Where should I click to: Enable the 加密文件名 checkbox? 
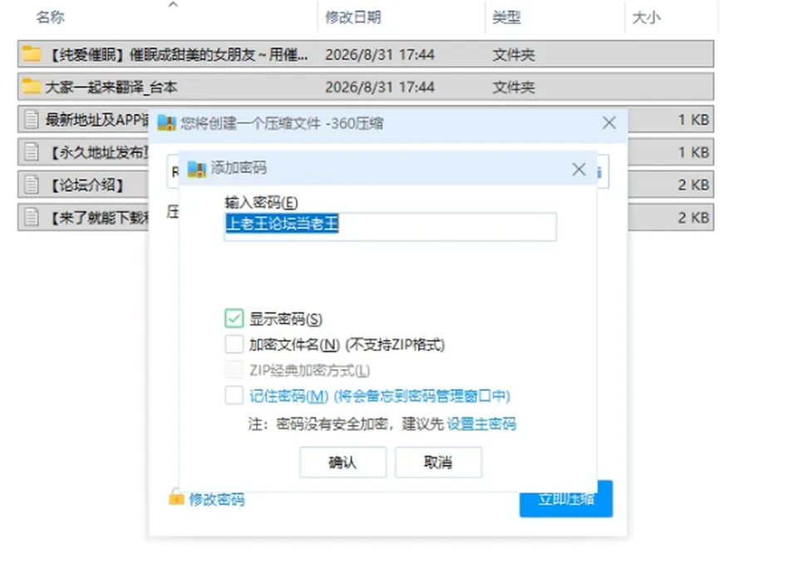234,343
